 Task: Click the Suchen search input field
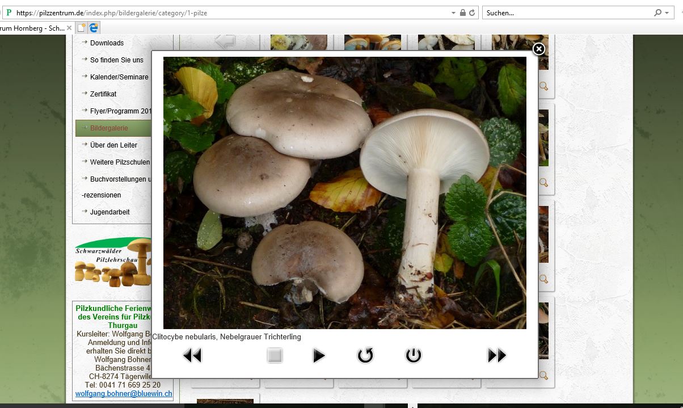[x=567, y=12]
